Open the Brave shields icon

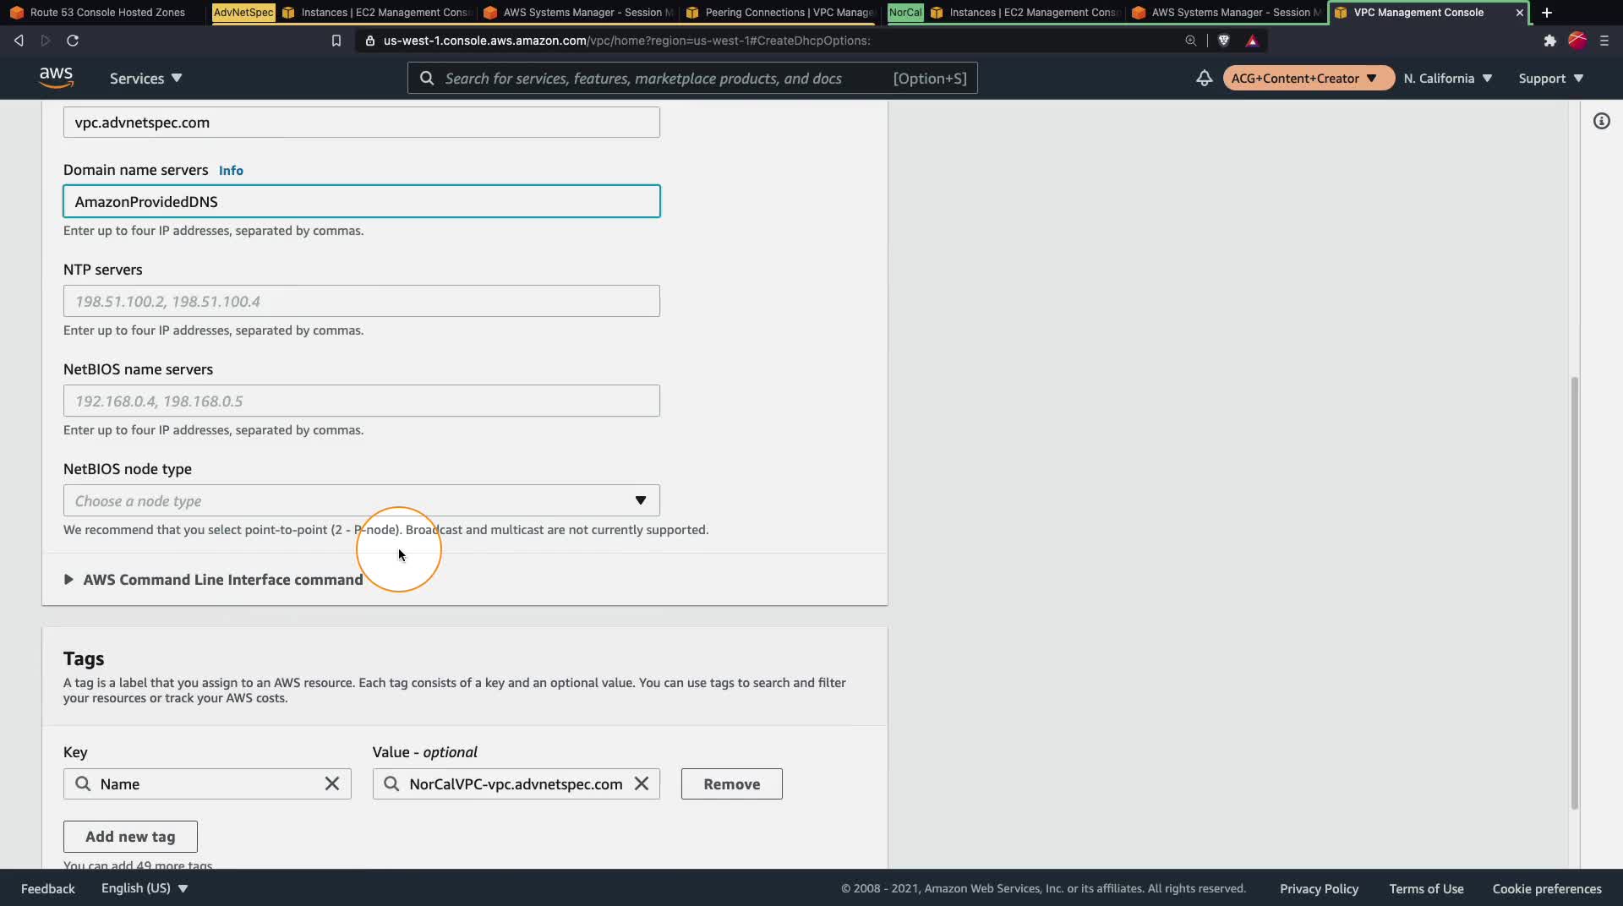(x=1223, y=41)
